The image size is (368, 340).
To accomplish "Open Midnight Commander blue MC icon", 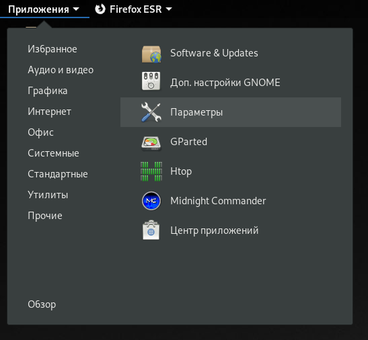I will click(151, 201).
